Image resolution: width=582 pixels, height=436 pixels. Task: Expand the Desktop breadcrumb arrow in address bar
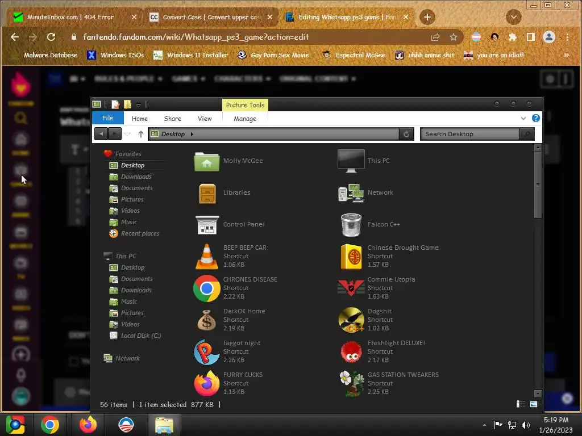pyautogui.click(x=192, y=134)
